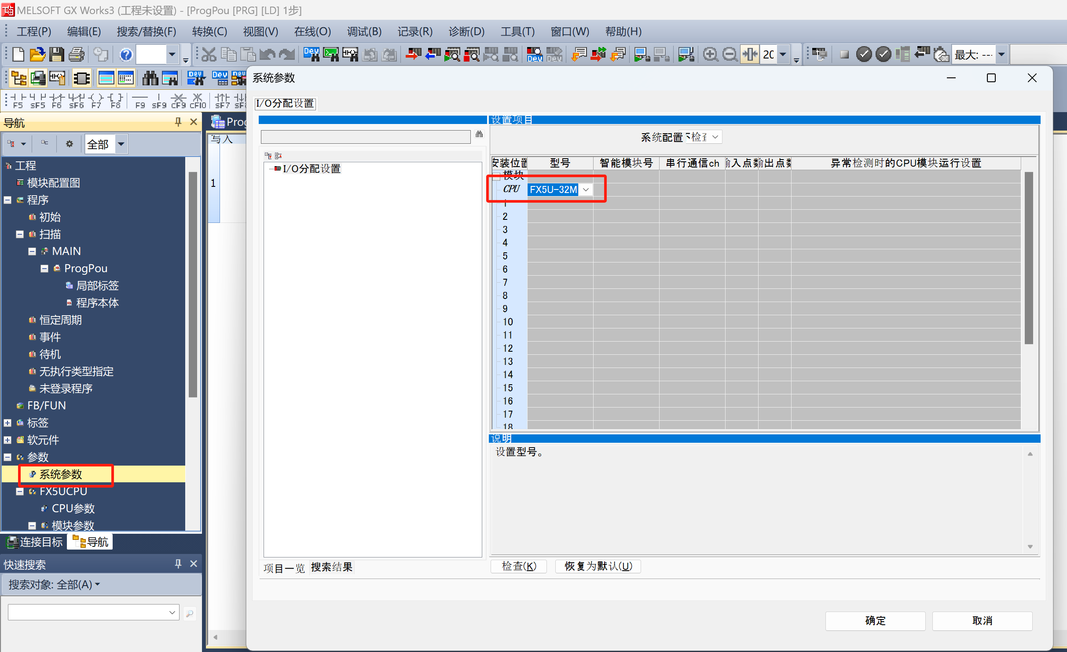Click the module table vertical scrollbar
This screenshot has width=1067, height=652.
(x=1029, y=258)
